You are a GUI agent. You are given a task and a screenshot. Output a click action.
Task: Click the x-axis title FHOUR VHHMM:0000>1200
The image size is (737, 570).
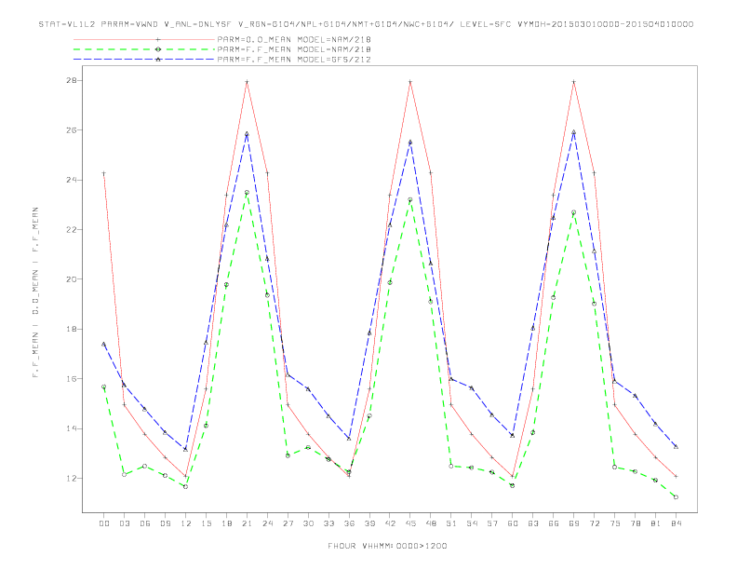tap(387, 546)
